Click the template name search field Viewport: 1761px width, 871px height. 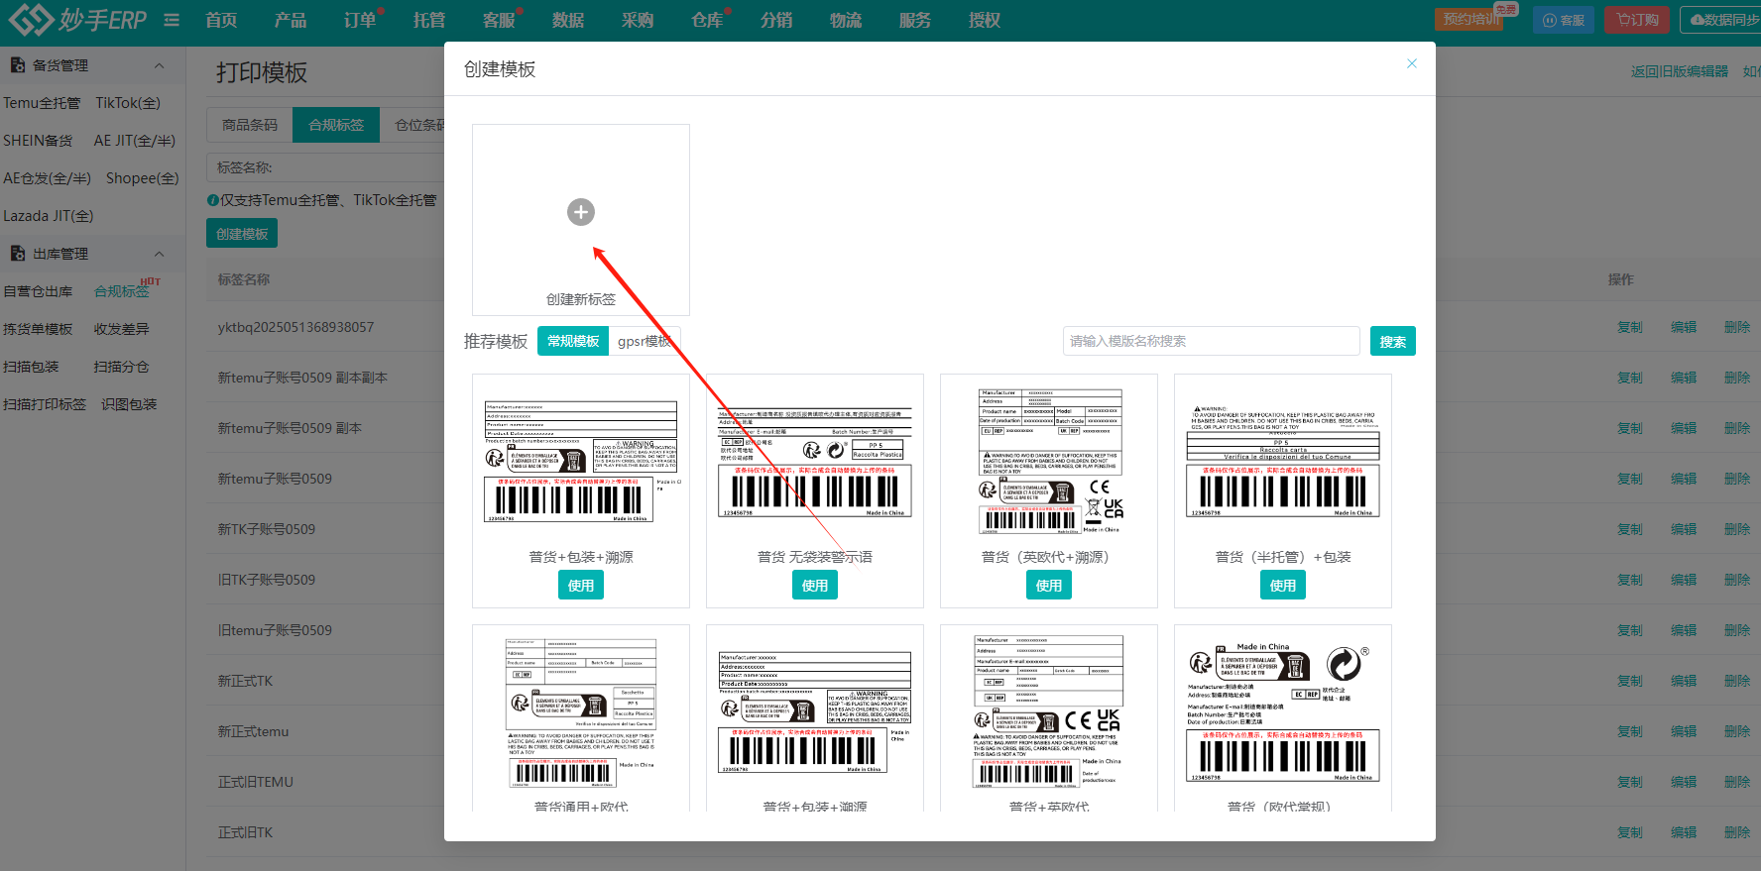pos(1211,341)
